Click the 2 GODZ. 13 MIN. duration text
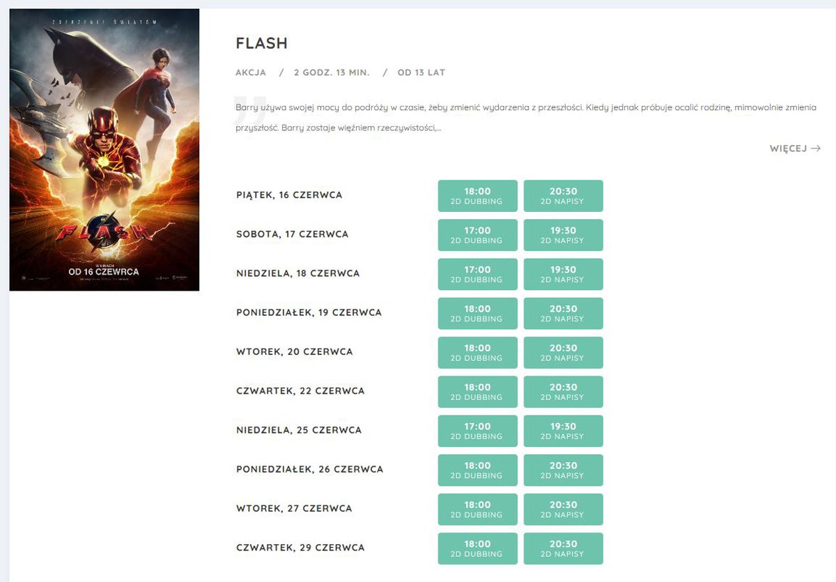Viewport: 836px width, 582px height. (x=332, y=72)
